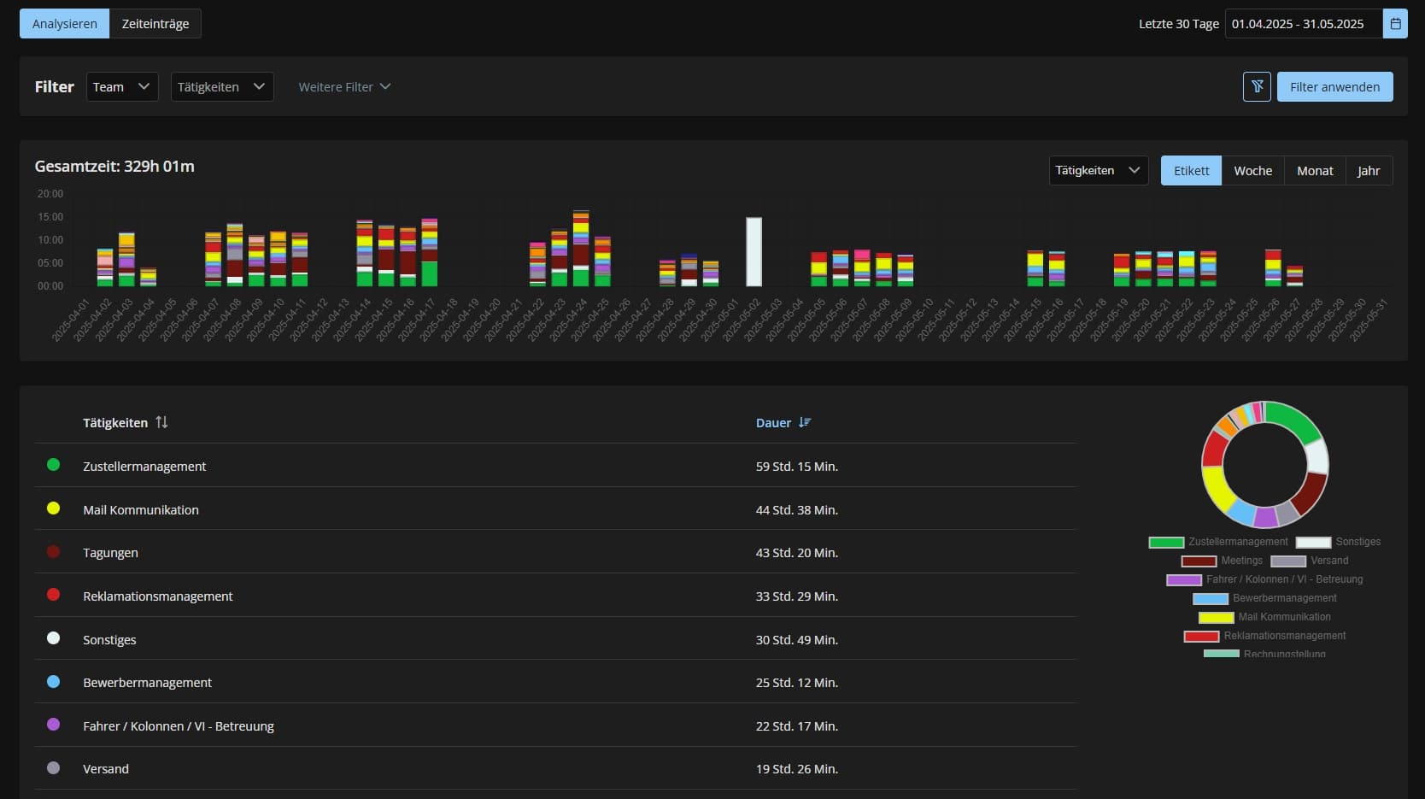Click the duration 33 Std. 29 Min.

pos(797,596)
